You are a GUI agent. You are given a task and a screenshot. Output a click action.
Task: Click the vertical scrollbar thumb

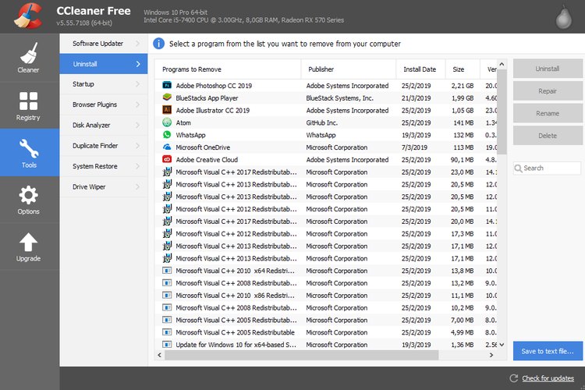pos(502,112)
